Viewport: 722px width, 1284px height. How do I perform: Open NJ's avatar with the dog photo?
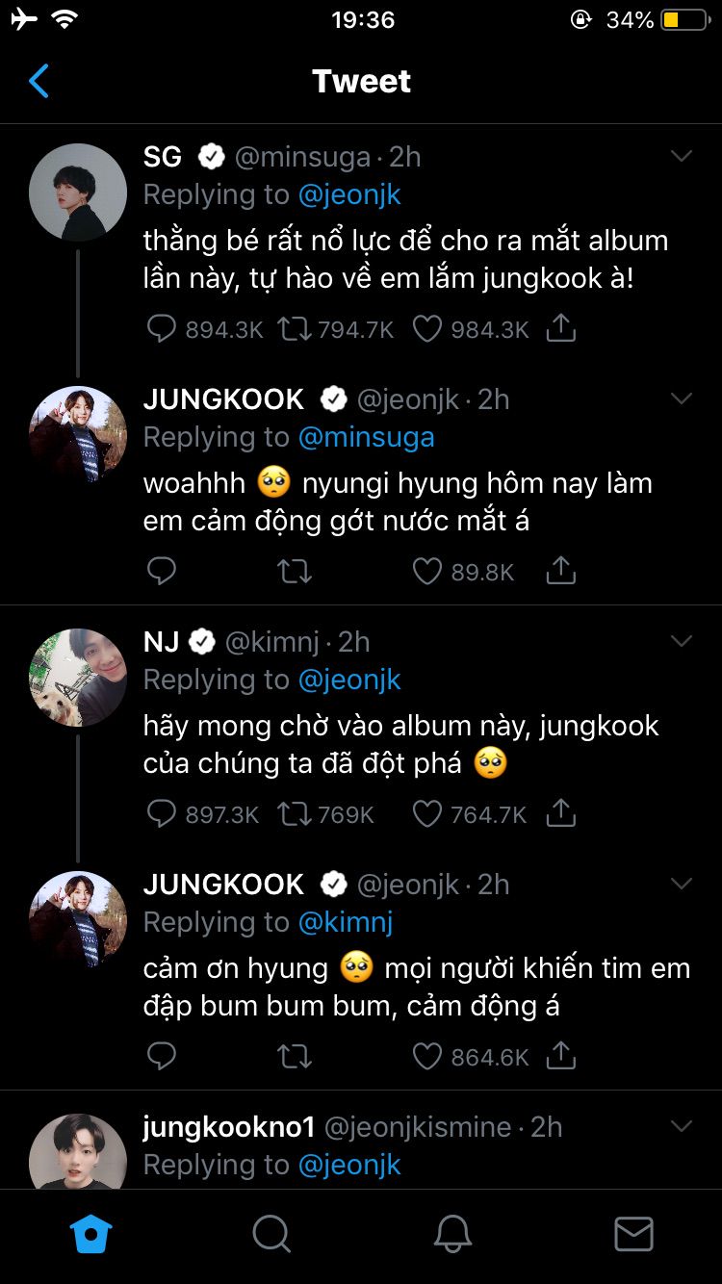(x=78, y=678)
